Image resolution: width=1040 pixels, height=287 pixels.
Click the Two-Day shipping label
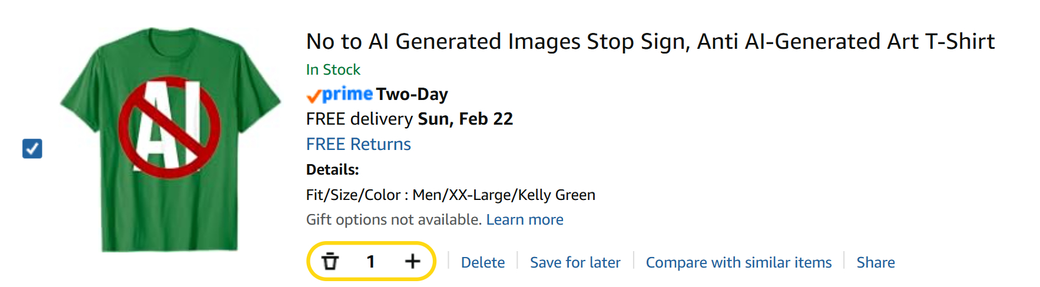tap(412, 94)
